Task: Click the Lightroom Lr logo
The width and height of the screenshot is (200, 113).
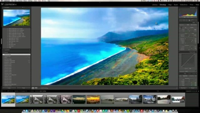Action: tap(2, 4)
